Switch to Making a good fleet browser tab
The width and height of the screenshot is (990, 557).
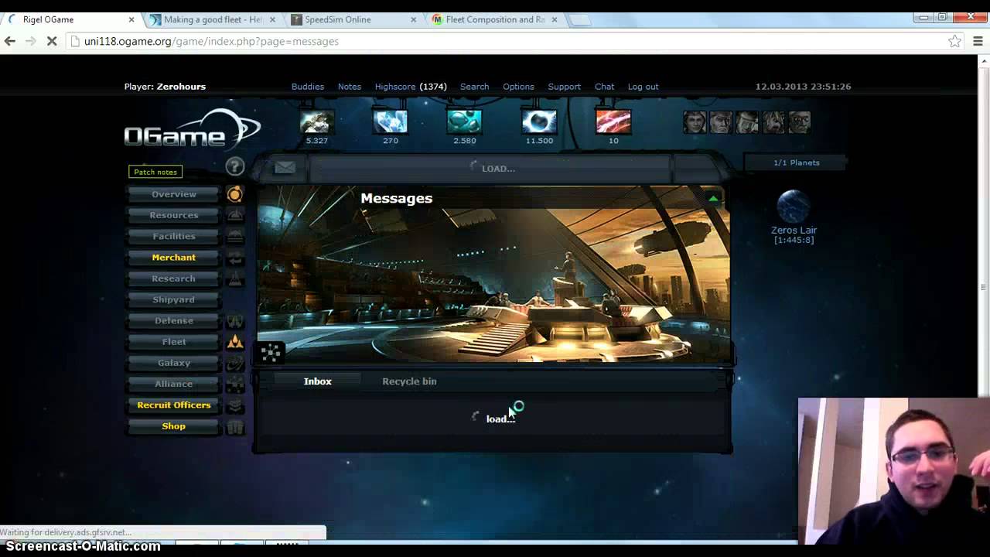tap(211, 19)
